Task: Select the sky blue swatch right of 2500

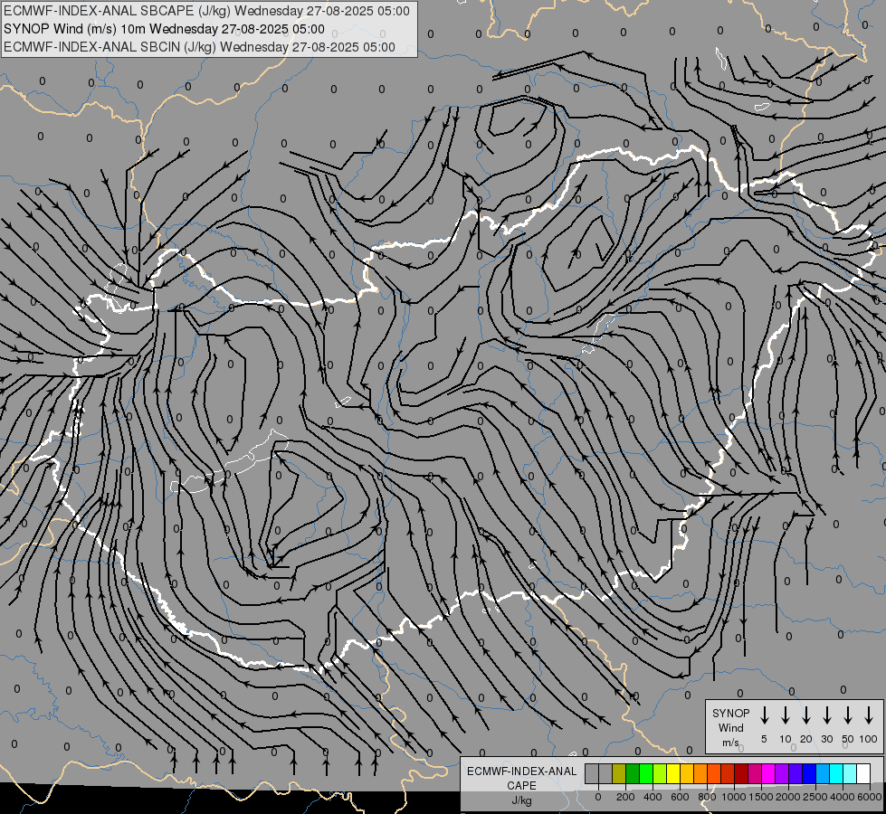Action: tap(824, 773)
